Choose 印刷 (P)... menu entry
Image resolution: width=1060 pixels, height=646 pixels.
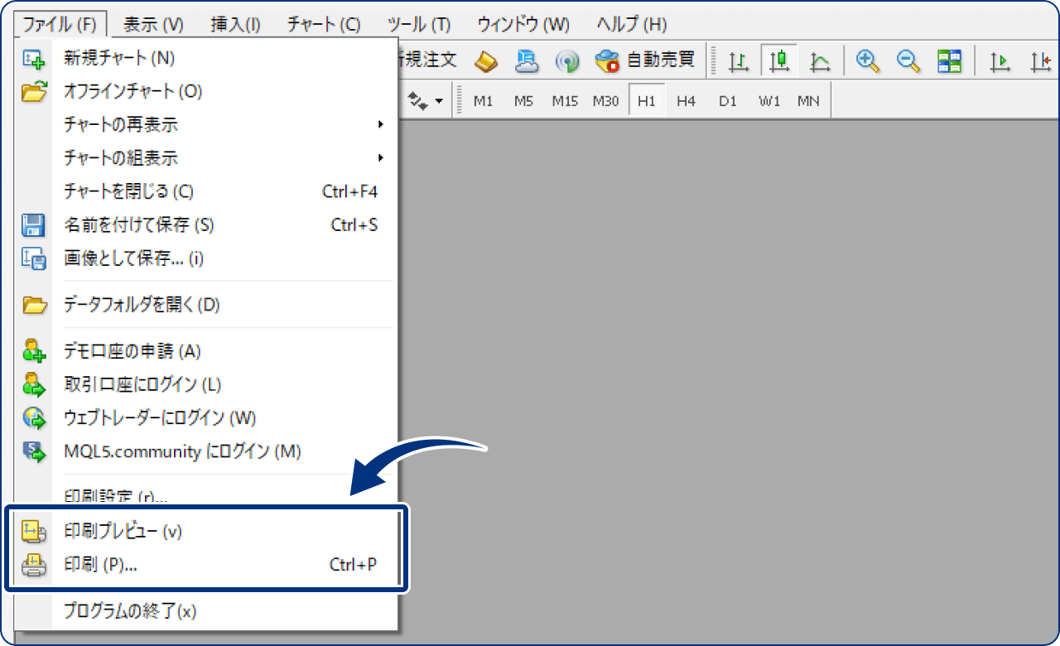(101, 565)
